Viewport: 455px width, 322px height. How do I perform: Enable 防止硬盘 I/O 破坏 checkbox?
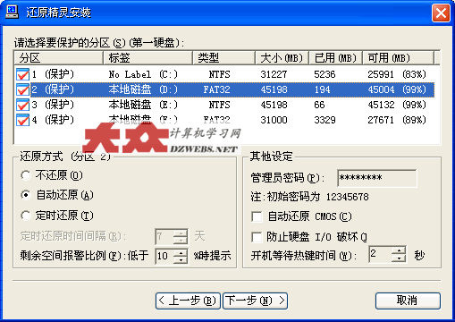[257, 237]
